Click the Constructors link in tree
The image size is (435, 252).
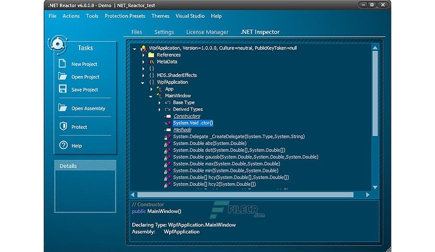click(186, 116)
